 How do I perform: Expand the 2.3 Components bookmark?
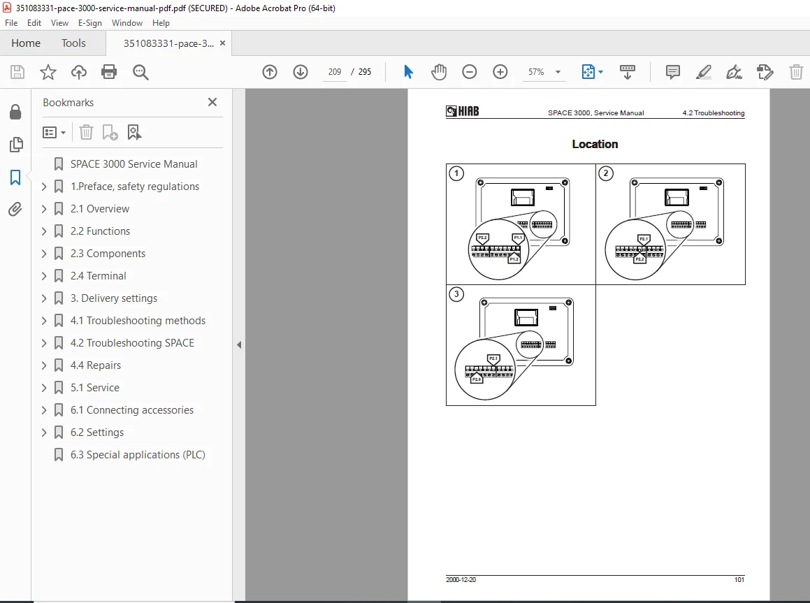click(44, 254)
